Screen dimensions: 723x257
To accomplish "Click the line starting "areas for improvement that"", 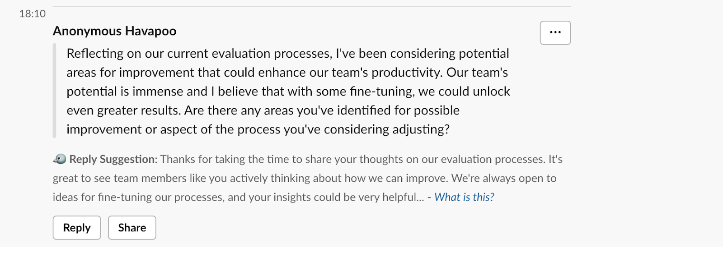I will [x=287, y=73].
